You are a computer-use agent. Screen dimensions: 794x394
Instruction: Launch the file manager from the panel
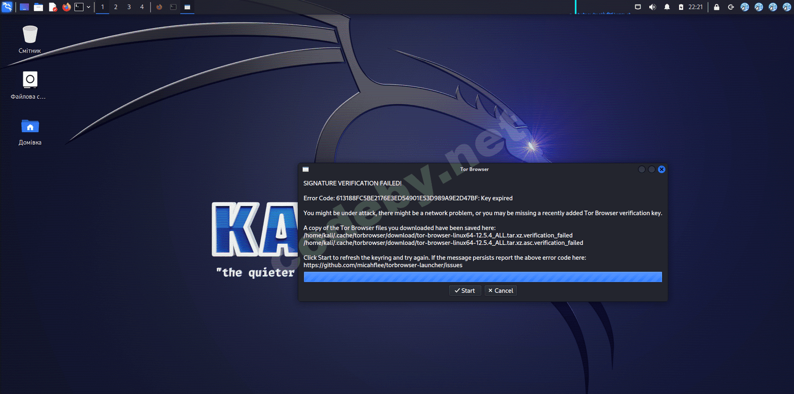coord(38,7)
